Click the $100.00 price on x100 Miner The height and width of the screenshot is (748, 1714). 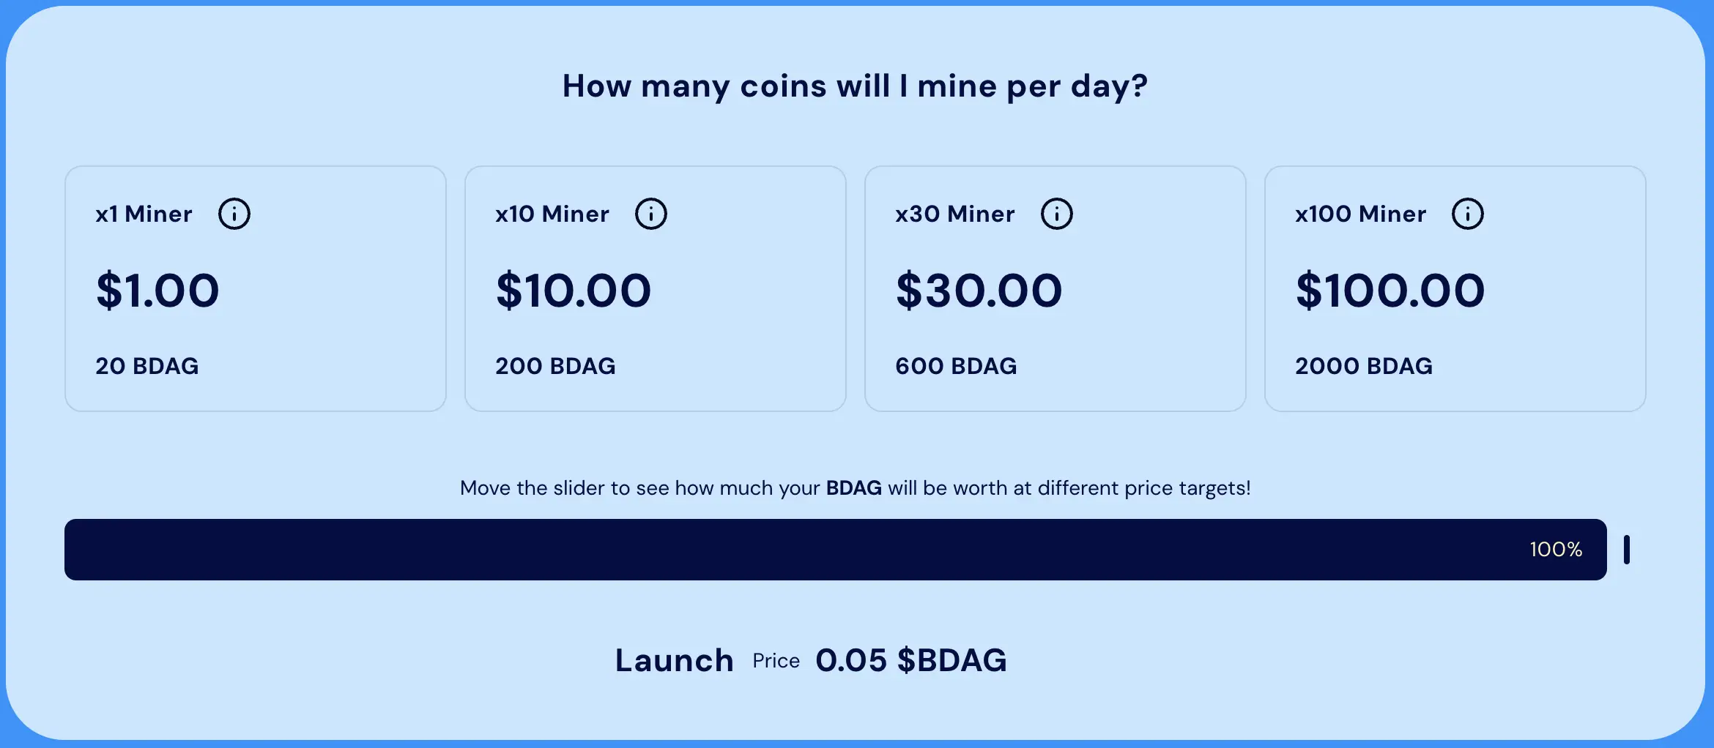(1390, 290)
